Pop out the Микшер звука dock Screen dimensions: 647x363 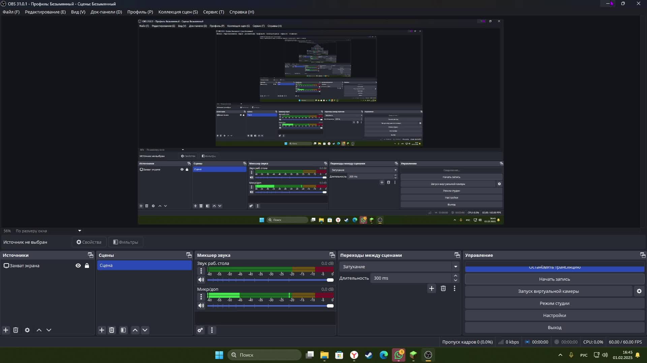pos(332,255)
